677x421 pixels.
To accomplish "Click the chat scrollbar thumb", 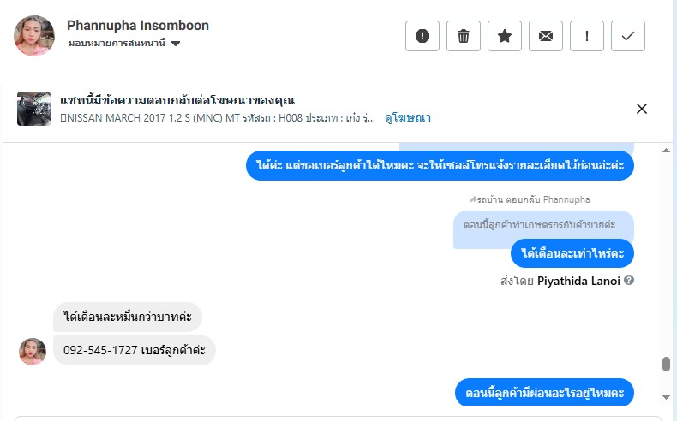I will click(x=666, y=365).
